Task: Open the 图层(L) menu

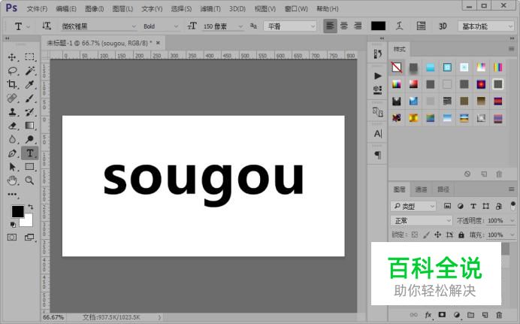Action: tap(122, 8)
